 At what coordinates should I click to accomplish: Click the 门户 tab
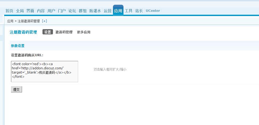[62, 11]
